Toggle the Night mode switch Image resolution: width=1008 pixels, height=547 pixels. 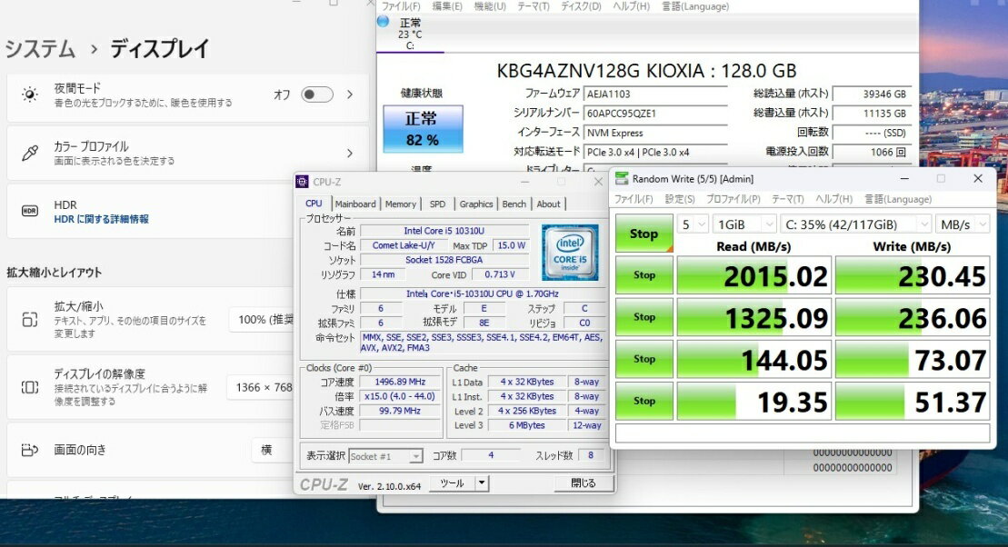click(x=317, y=94)
